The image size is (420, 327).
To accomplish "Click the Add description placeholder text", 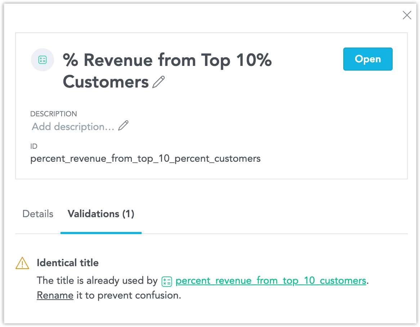I will click(73, 127).
